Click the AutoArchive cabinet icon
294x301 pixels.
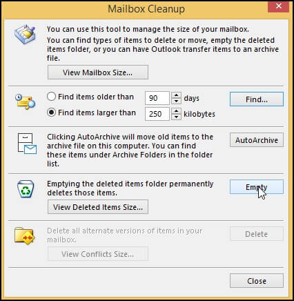pyautogui.click(x=27, y=144)
